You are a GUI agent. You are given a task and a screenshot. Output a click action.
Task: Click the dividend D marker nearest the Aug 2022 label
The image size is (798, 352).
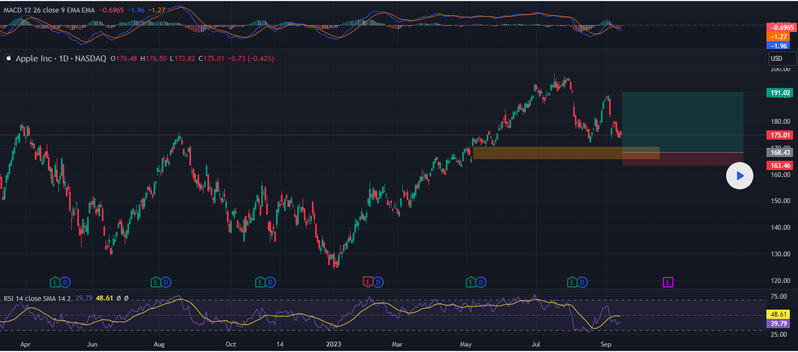coord(166,282)
